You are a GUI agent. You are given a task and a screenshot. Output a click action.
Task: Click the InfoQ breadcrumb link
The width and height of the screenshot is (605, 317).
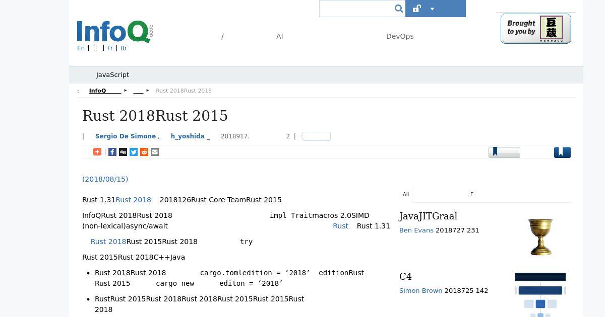[x=105, y=91]
